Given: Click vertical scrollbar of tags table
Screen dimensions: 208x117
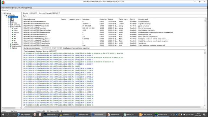Looking at the screenshot, I should pyautogui.click(x=205, y=32).
